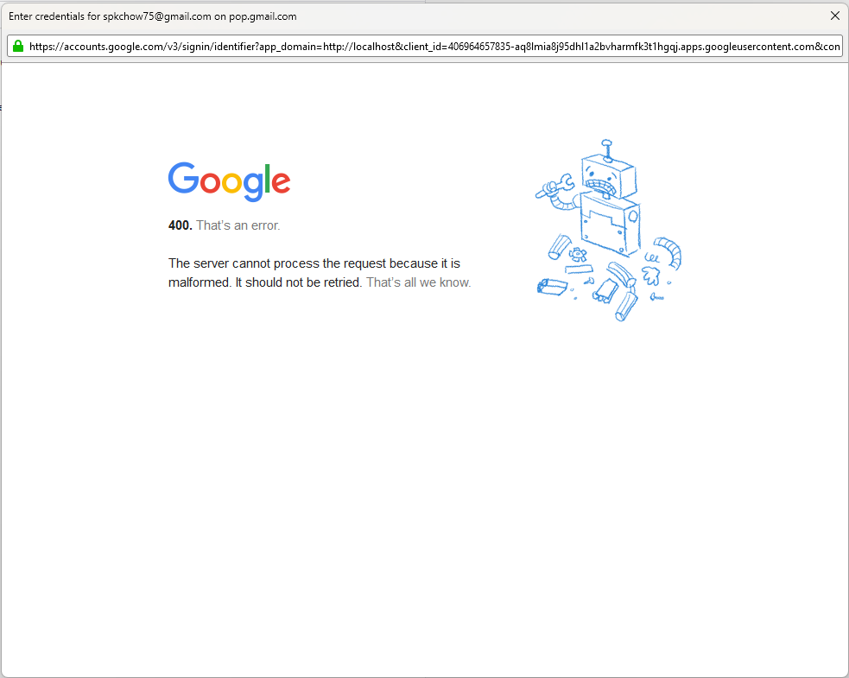This screenshot has height=678, width=849.
Task: Click the small gear beside the robot's body
Action: pyautogui.click(x=577, y=254)
